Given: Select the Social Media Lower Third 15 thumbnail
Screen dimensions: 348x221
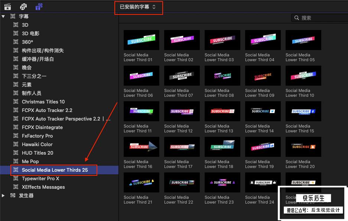Looking at the screenshot, I should (303, 111).
